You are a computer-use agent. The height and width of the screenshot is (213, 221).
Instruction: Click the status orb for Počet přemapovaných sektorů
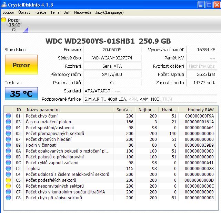click(x=8, y=133)
